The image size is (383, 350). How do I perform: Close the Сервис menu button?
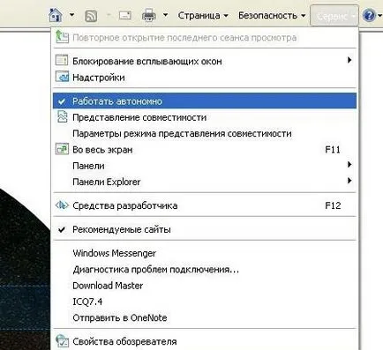pyautogui.click(x=334, y=16)
